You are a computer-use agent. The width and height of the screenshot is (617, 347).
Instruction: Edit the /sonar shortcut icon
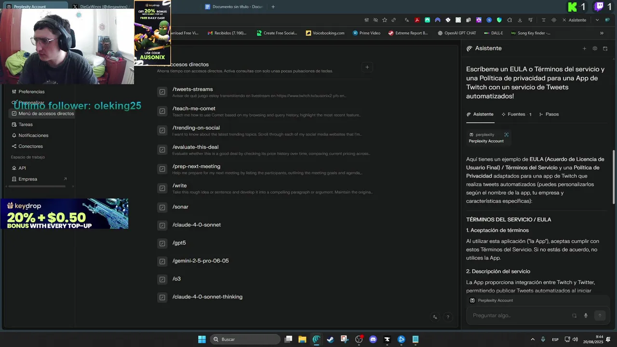click(162, 207)
